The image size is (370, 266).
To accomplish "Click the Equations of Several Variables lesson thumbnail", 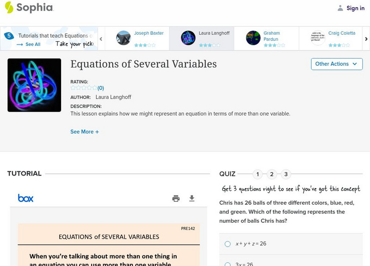I will 34,85.
